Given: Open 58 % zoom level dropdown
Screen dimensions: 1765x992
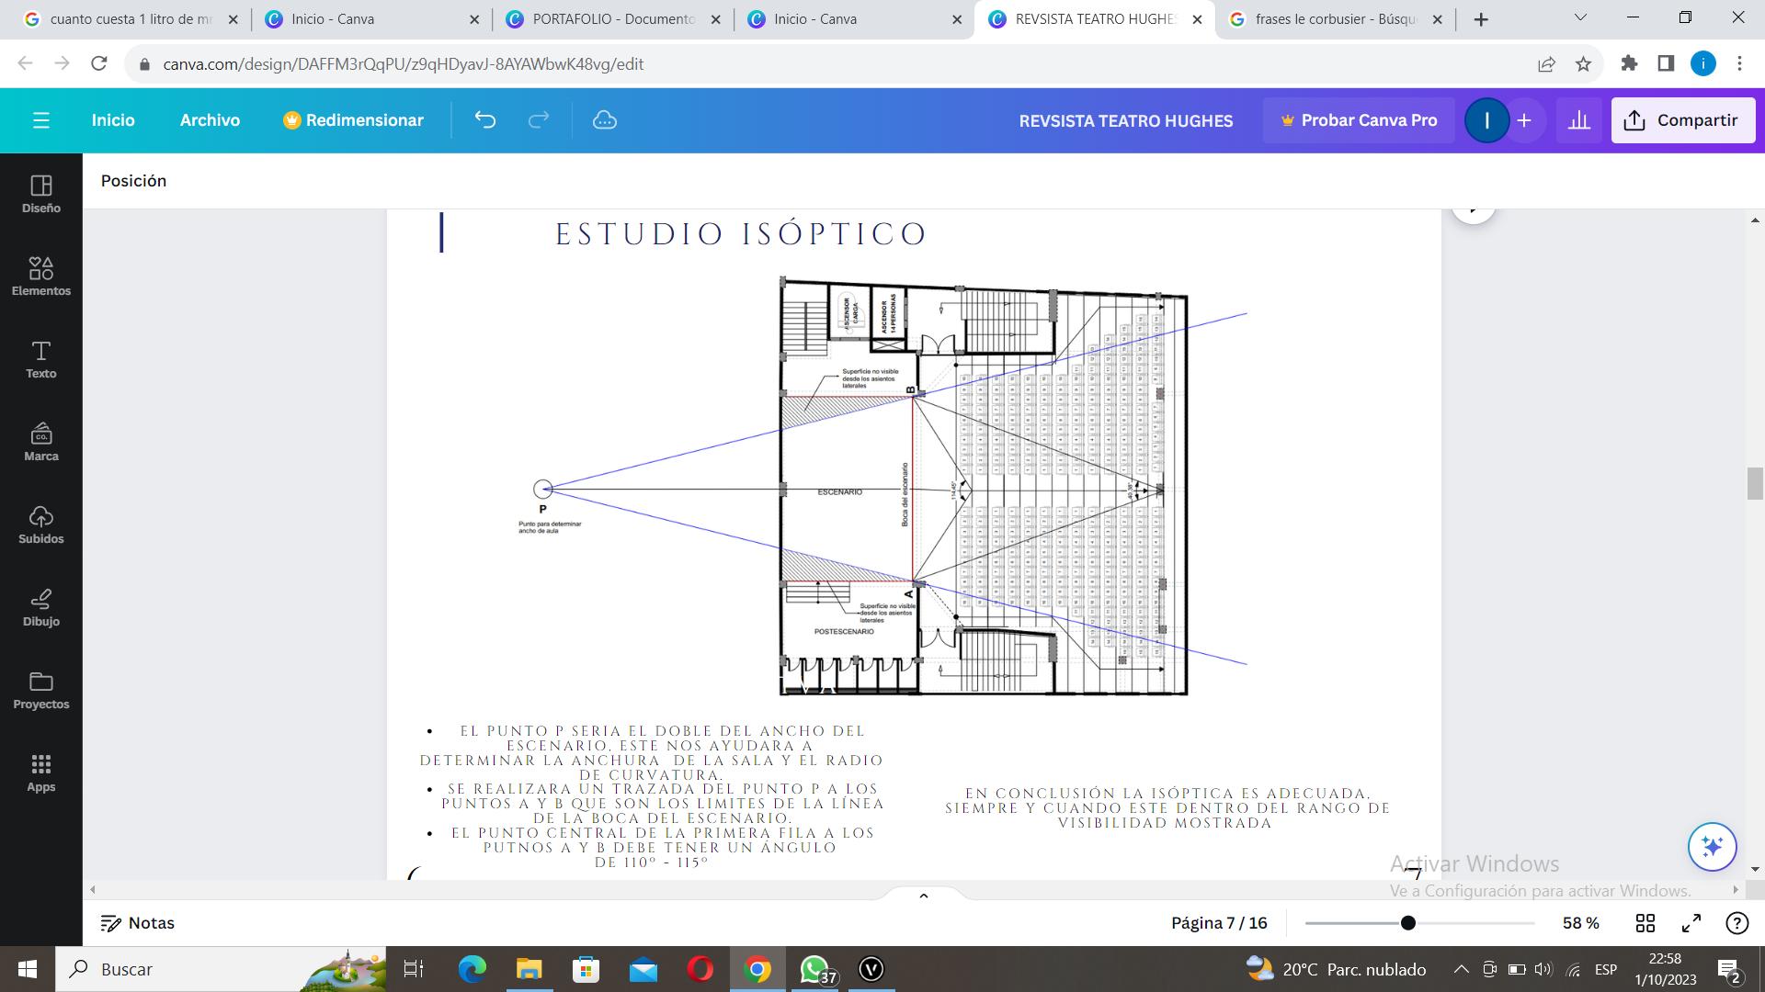Looking at the screenshot, I should 1580,923.
